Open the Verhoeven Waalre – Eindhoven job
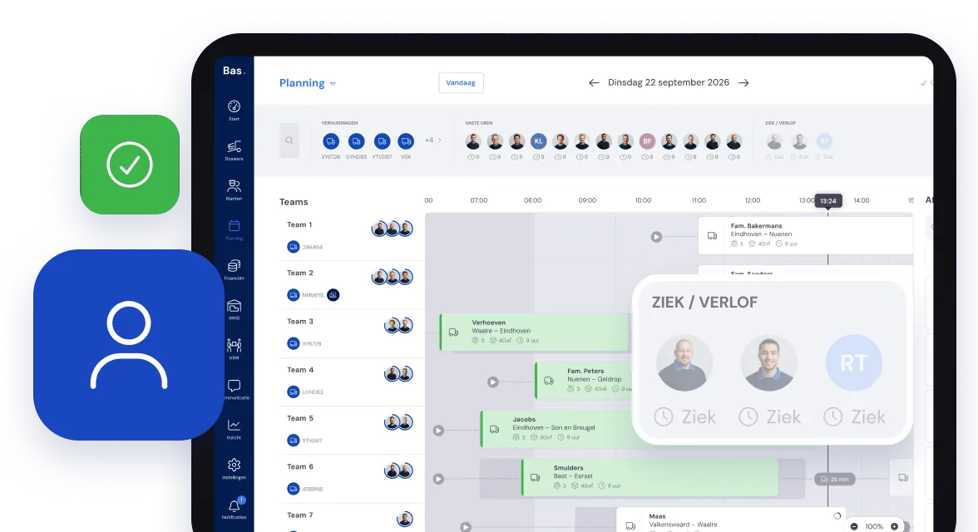The image size is (978, 532). click(535, 332)
